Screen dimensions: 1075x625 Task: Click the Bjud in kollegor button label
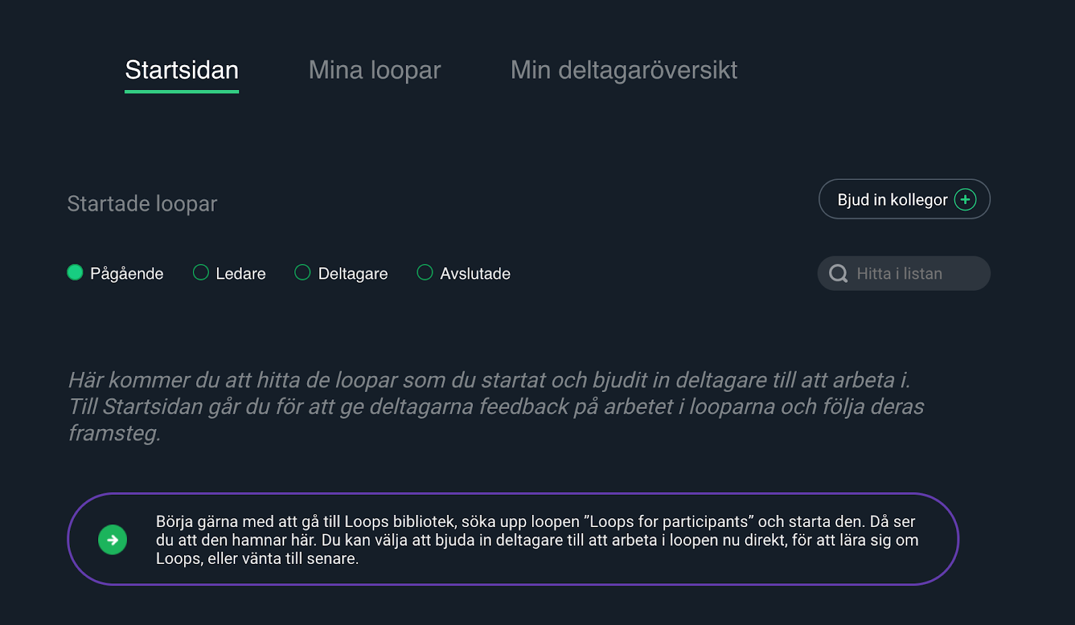[892, 200]
